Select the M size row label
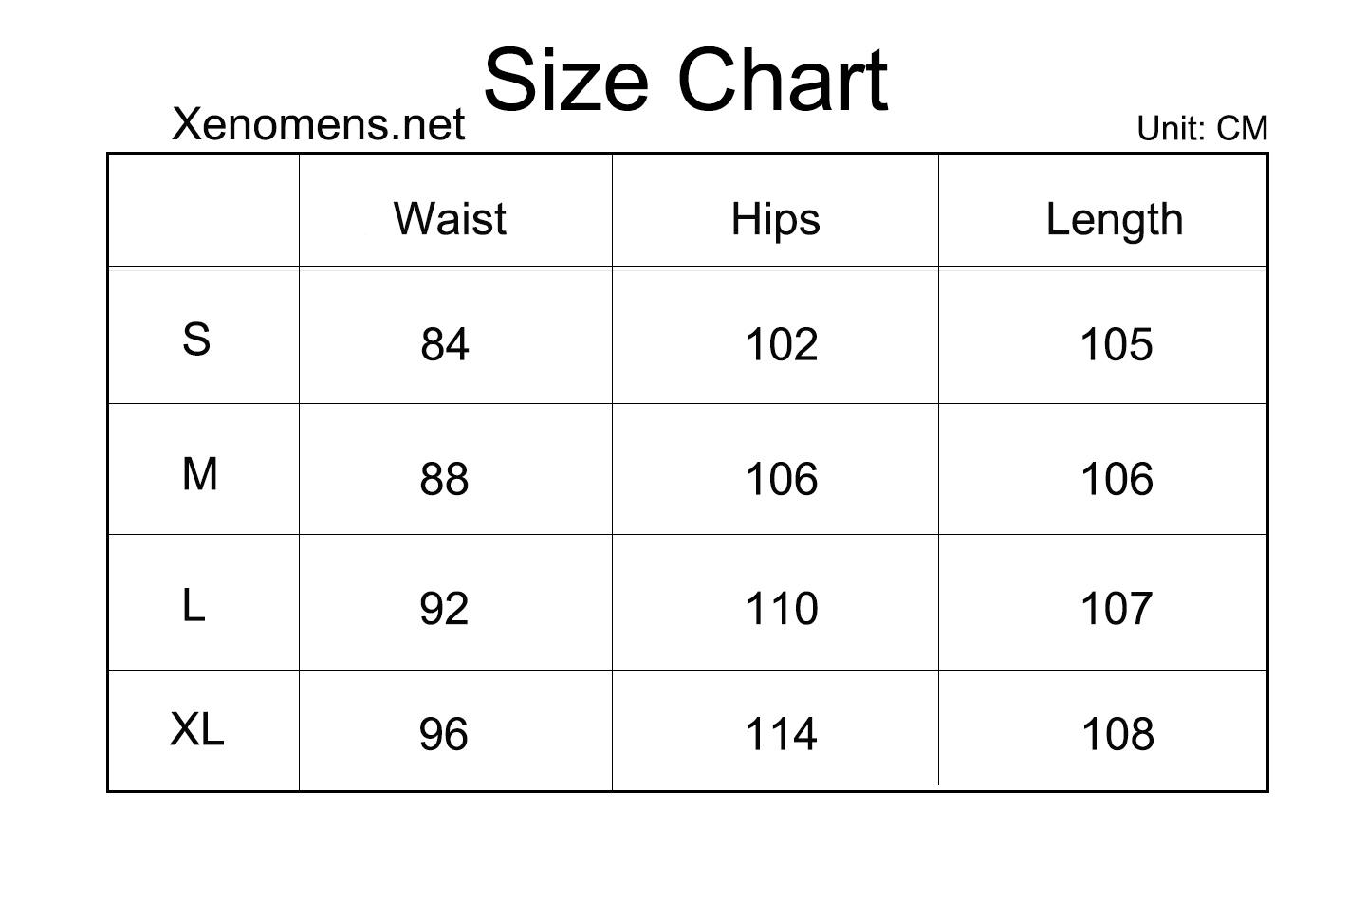Screen dimensions: 1366x918 (x=199, y=474)
